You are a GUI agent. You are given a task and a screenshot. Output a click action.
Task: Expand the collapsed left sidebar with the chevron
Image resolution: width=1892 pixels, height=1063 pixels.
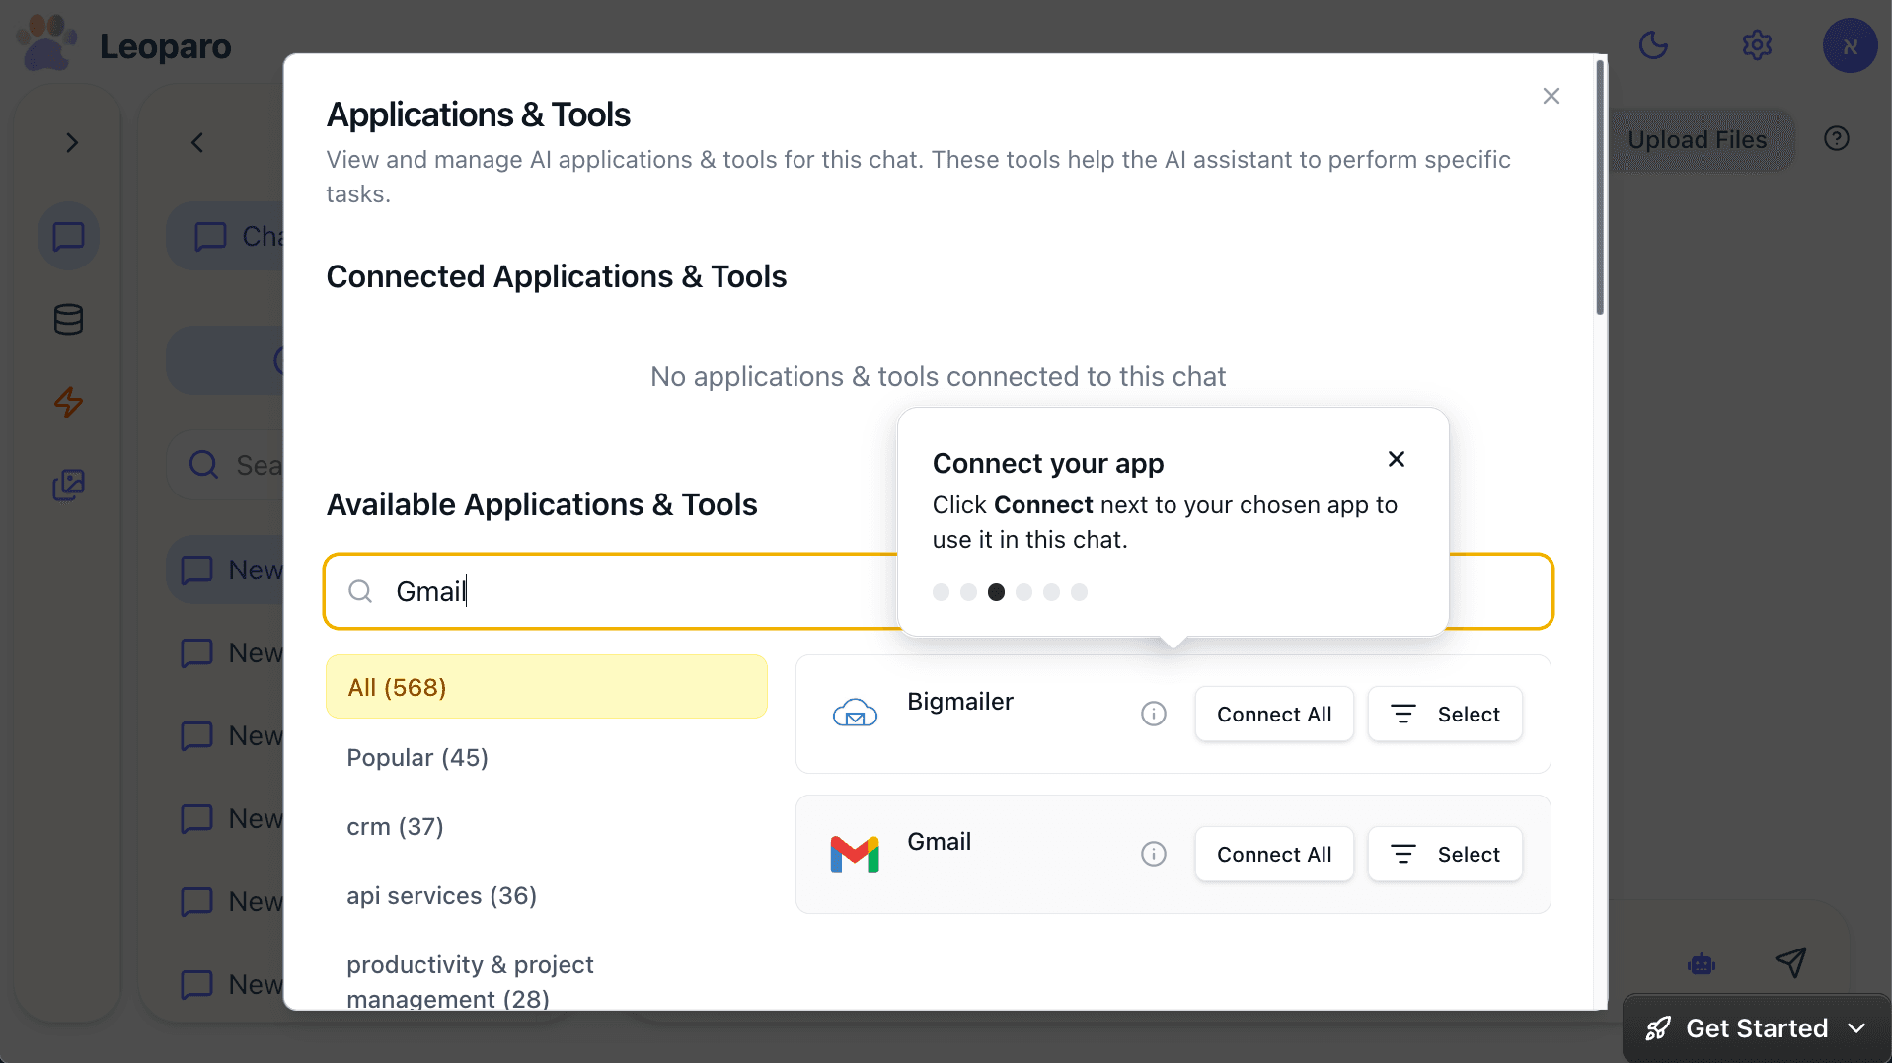pos(71,142)
